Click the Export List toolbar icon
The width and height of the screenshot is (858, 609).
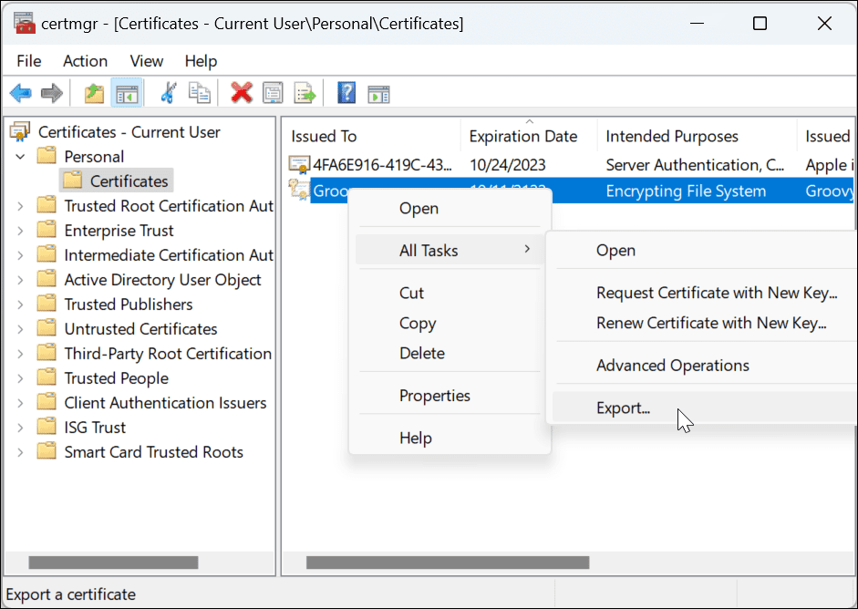[x=304, y=93]
